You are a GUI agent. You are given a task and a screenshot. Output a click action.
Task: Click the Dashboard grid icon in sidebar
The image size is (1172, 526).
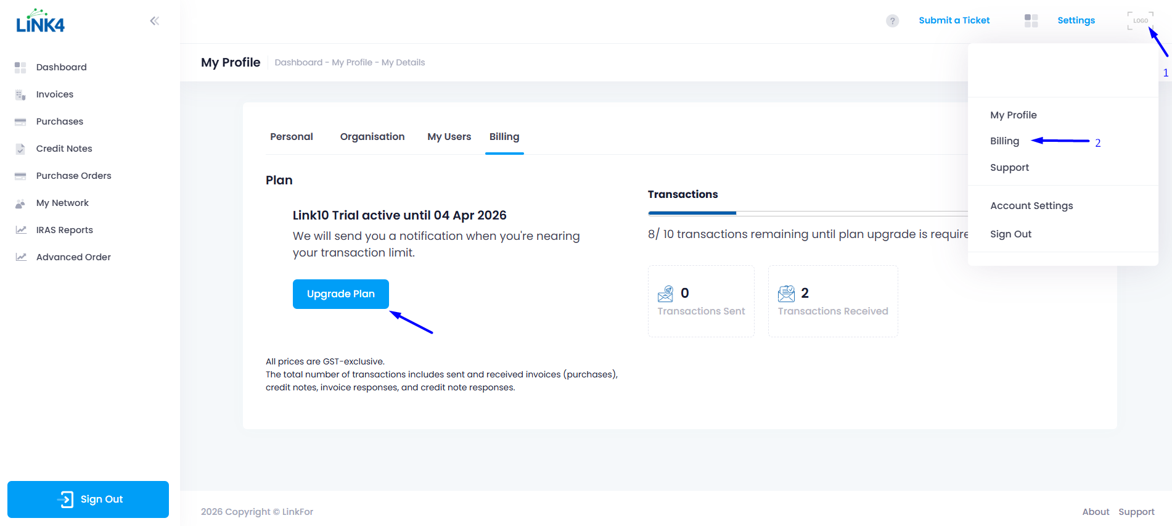(x=20, y=67)
